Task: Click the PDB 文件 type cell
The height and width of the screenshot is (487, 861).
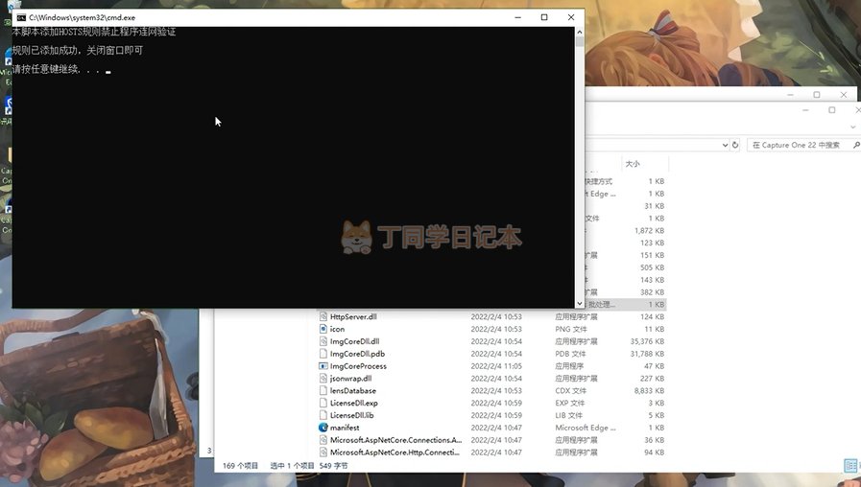Action: 570,354
